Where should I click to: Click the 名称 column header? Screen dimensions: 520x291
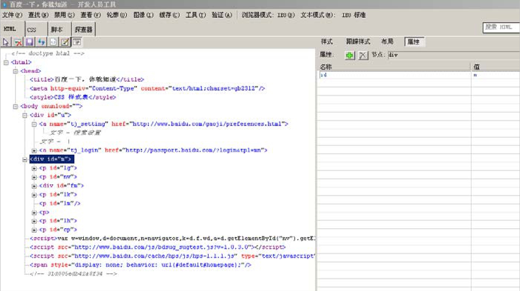click(x=395, y=67)
